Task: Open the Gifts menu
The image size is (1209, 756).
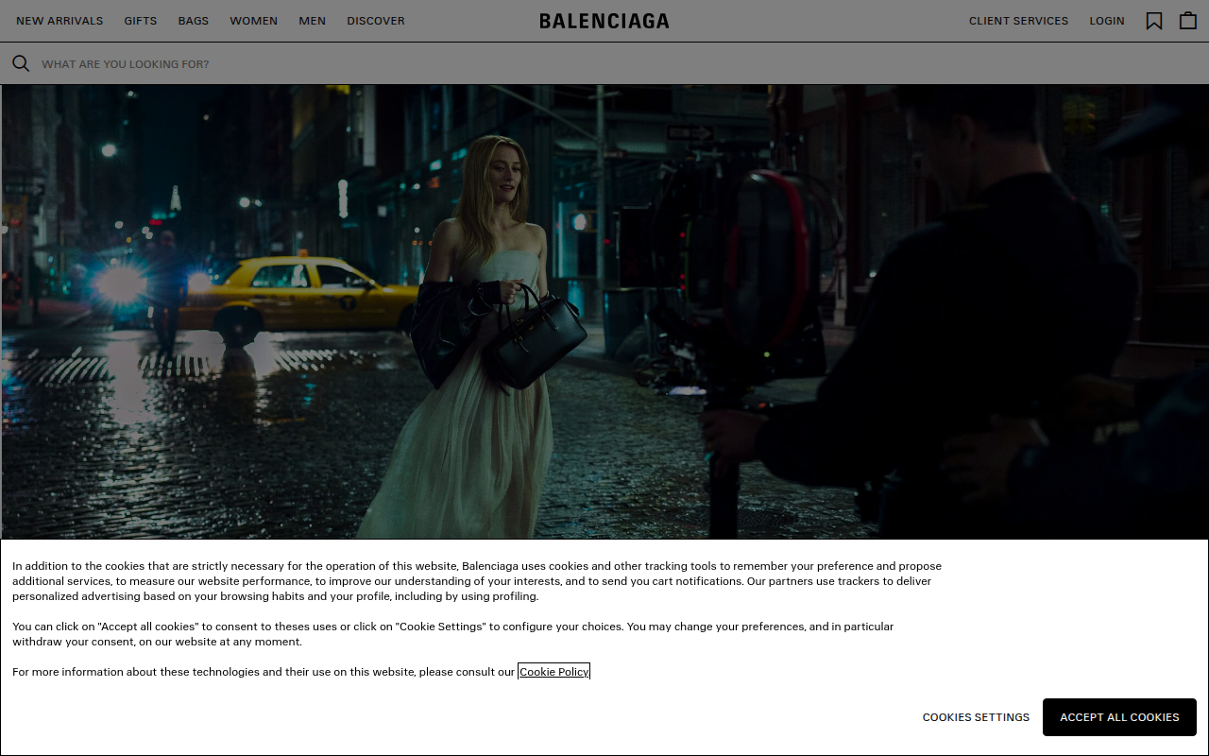Action: click(x=141, y=21)
